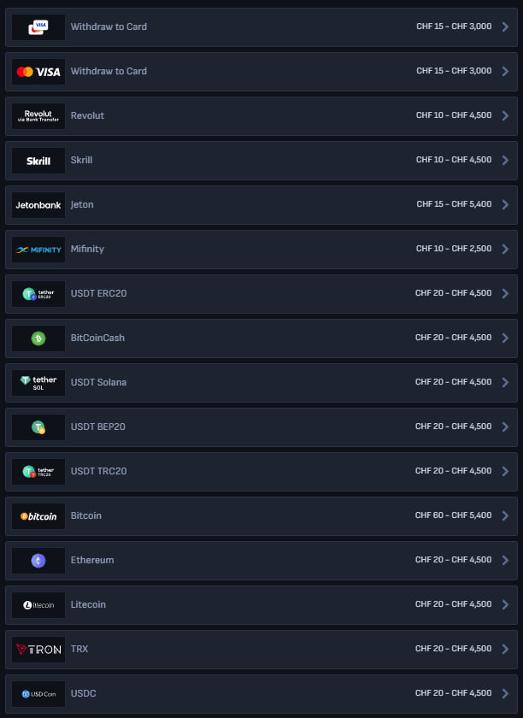Pick the tether SOL logo
The width and height of the screenshot is (523, 718).
click(38, 383)
